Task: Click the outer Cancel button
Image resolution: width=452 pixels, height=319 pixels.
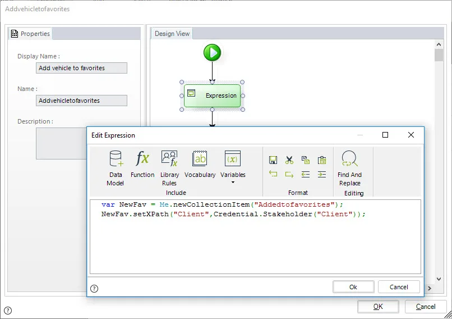Action: (426, 307)
